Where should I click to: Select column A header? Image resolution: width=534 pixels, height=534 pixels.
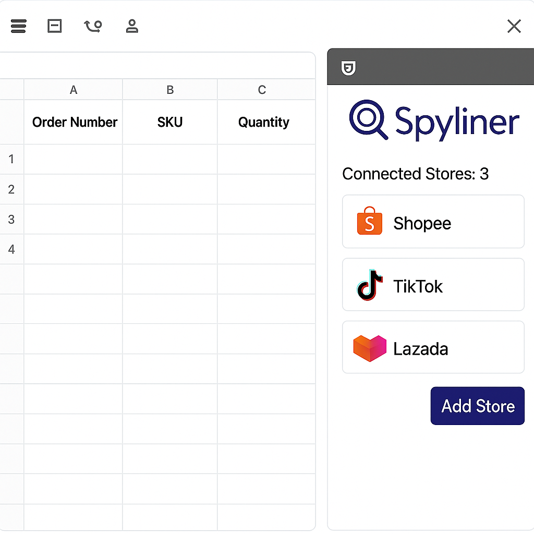(x=73, y=90)
